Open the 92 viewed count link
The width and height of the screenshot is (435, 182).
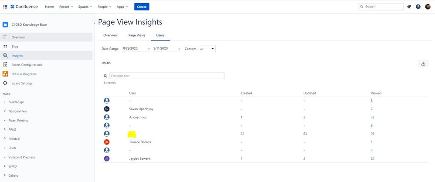373,134
